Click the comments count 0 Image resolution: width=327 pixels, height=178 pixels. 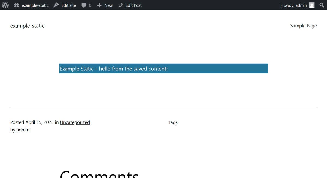[90, 5]
